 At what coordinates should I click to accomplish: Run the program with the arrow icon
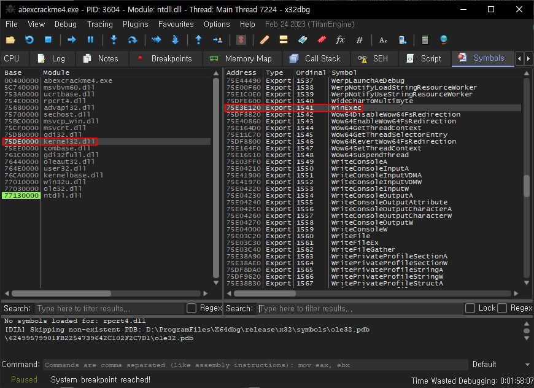(x=72, y=40)
